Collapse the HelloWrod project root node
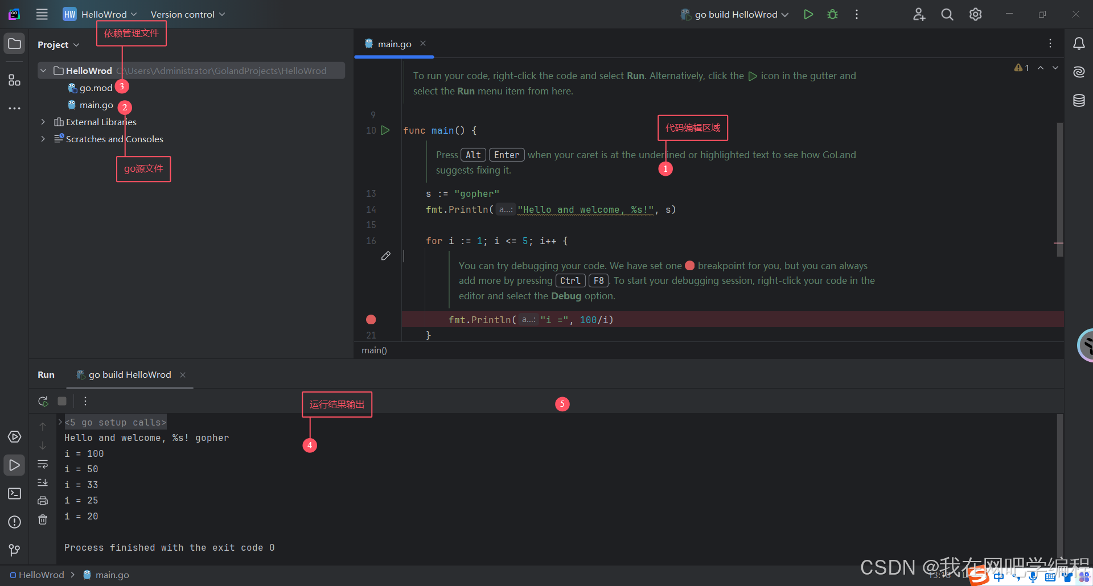 [43, 71]
